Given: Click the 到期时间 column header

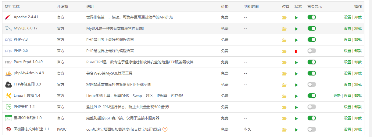Looking at the screenshot, I should pyautogui.click(x=251, y=7).
